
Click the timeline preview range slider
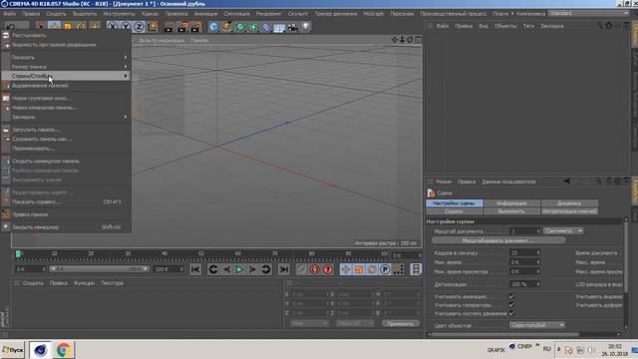coord(99,269)
